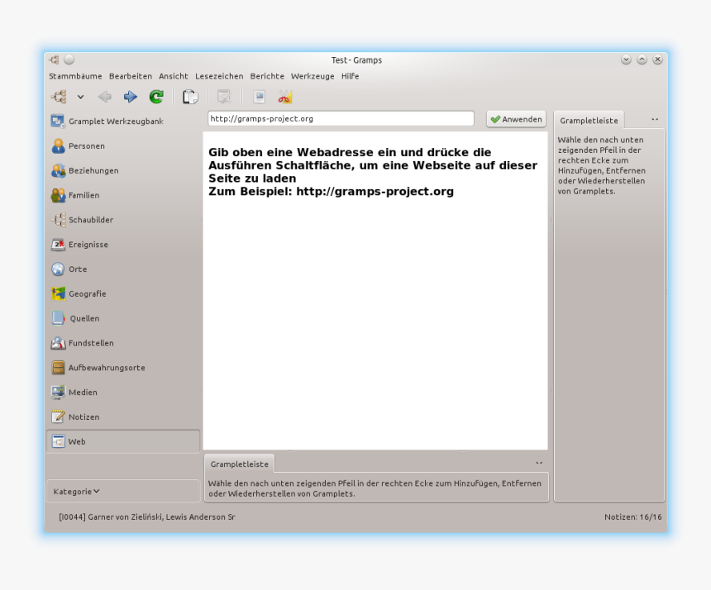Click the Beziehungen label
The width and height of the screenshot is (711, 590).
[93, 170]
